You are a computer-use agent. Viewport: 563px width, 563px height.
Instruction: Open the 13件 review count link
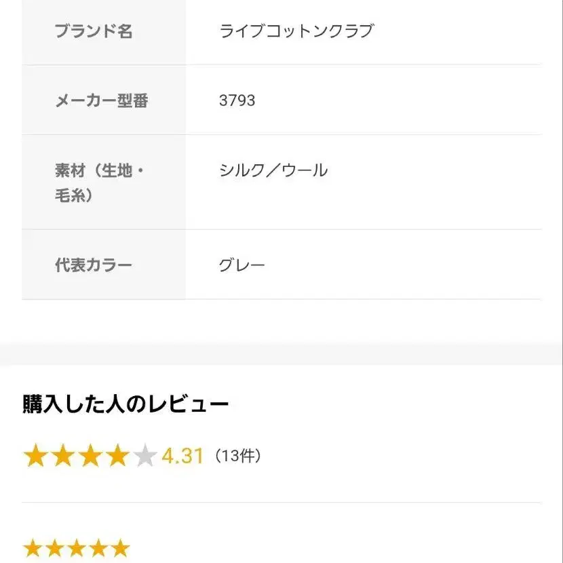pos(237,457)
